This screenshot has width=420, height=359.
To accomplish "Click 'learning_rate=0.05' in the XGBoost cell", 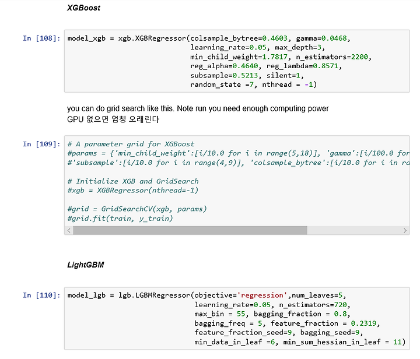I will tap(228, 47).
